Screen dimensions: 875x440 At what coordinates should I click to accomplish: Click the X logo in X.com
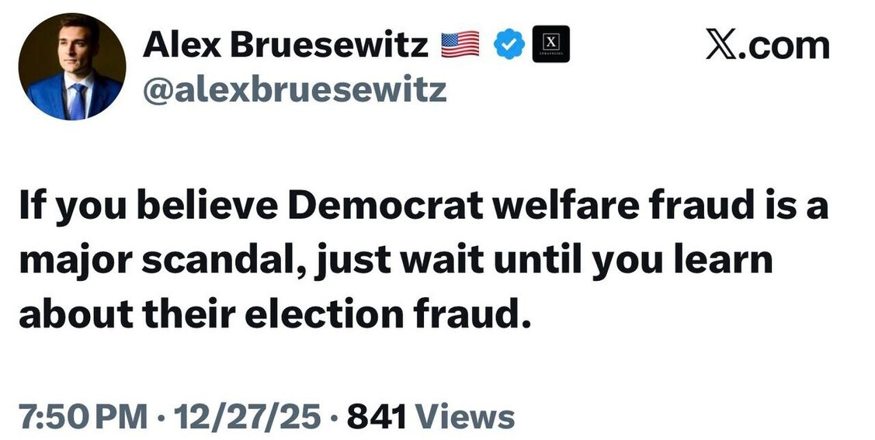pos(723,45)
